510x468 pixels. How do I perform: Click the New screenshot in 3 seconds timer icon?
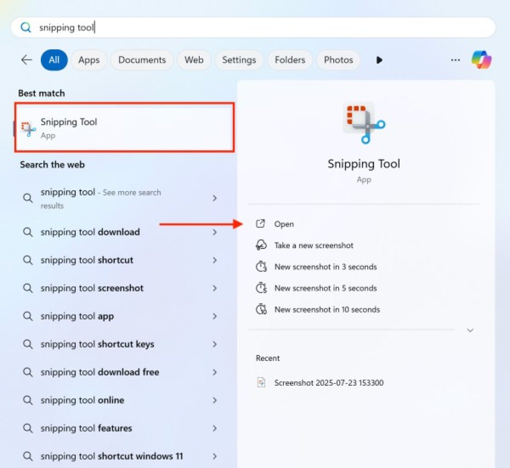[261, 267]
